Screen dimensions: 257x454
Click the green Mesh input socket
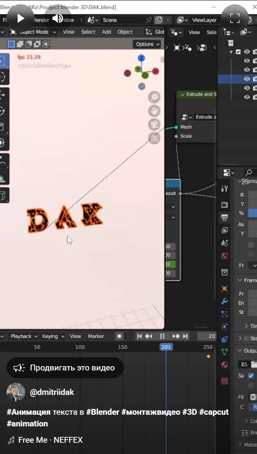click(x=176, y=127)
